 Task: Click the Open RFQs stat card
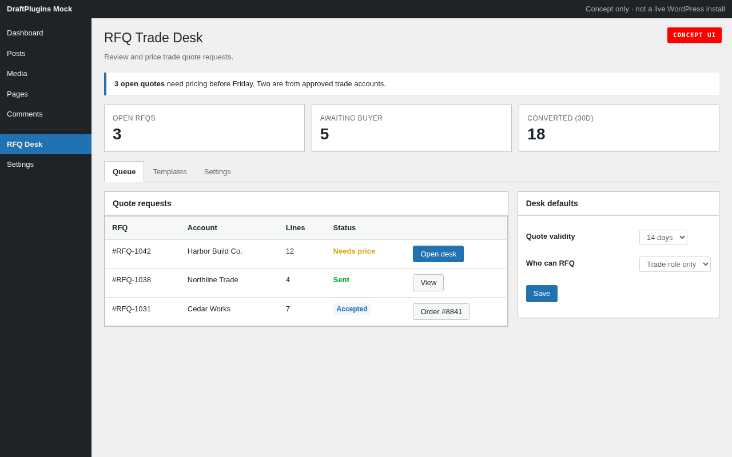point(204,128)
